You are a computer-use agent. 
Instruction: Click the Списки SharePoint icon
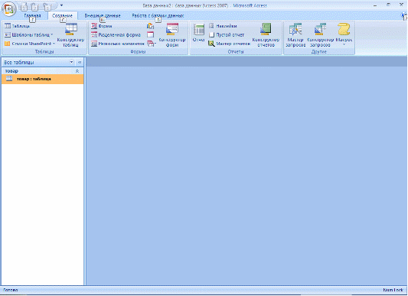click(8, 44)
